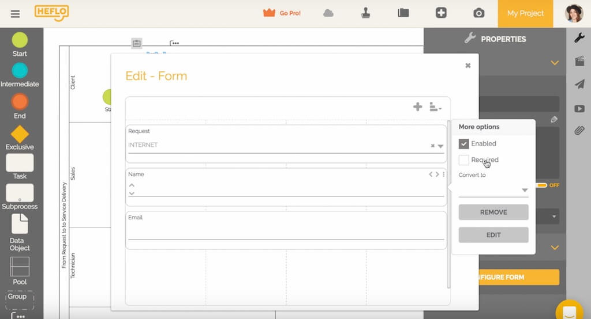Click the form scrollbar

click(x=448, y=204)
